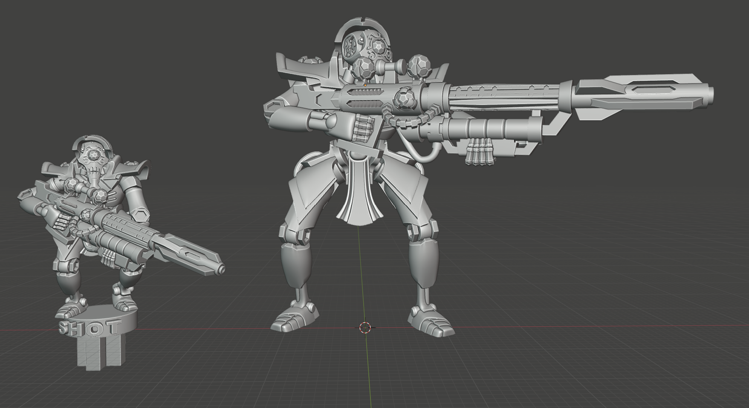Click the lower launcher tube on large gun

[x=490, y=128]
